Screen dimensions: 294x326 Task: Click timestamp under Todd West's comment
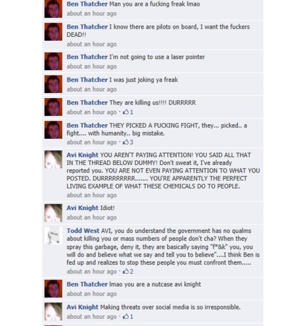pyautogui.click(x=92, y=271)
